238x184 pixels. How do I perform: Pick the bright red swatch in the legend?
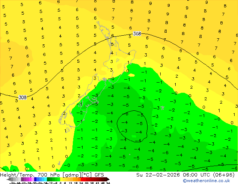pos(82,179)
